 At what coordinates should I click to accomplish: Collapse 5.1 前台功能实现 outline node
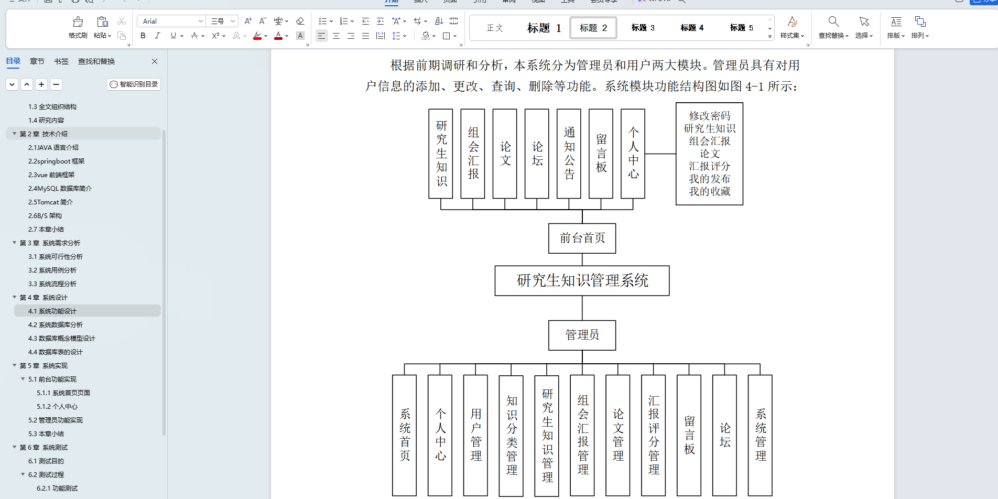coord(23,379)
